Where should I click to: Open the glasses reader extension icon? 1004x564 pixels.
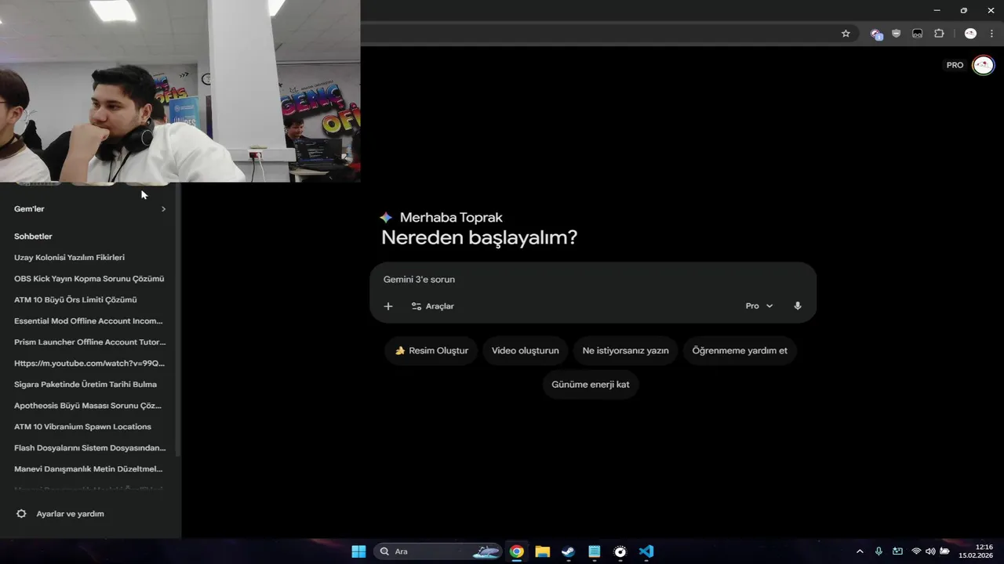coord(917,34)
